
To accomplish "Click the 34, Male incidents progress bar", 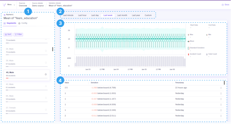I will [27, 55].
